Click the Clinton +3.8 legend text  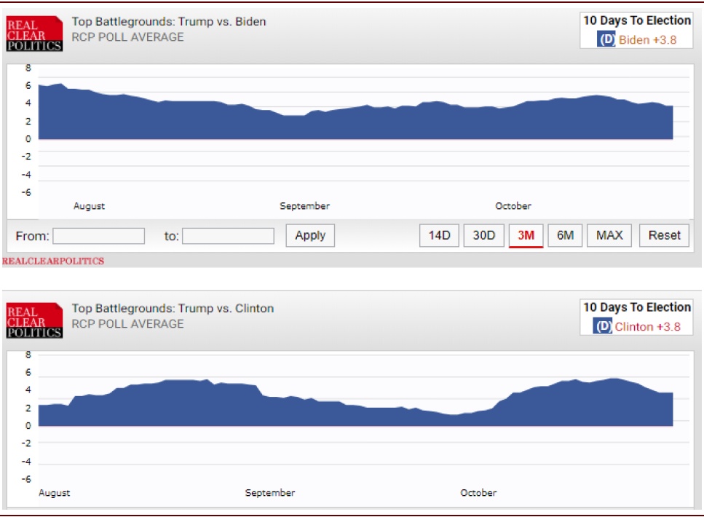click(647, 327)
